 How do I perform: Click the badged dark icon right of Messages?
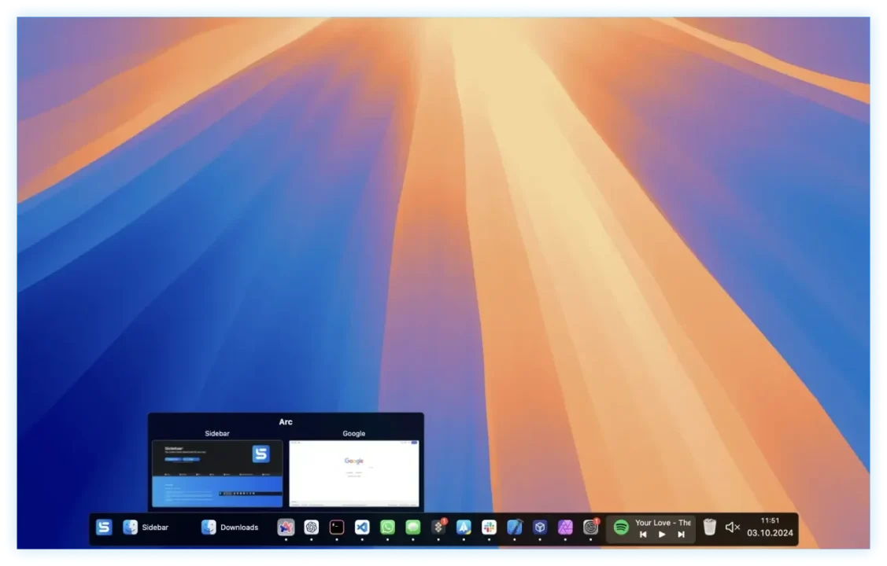point(439,527)
